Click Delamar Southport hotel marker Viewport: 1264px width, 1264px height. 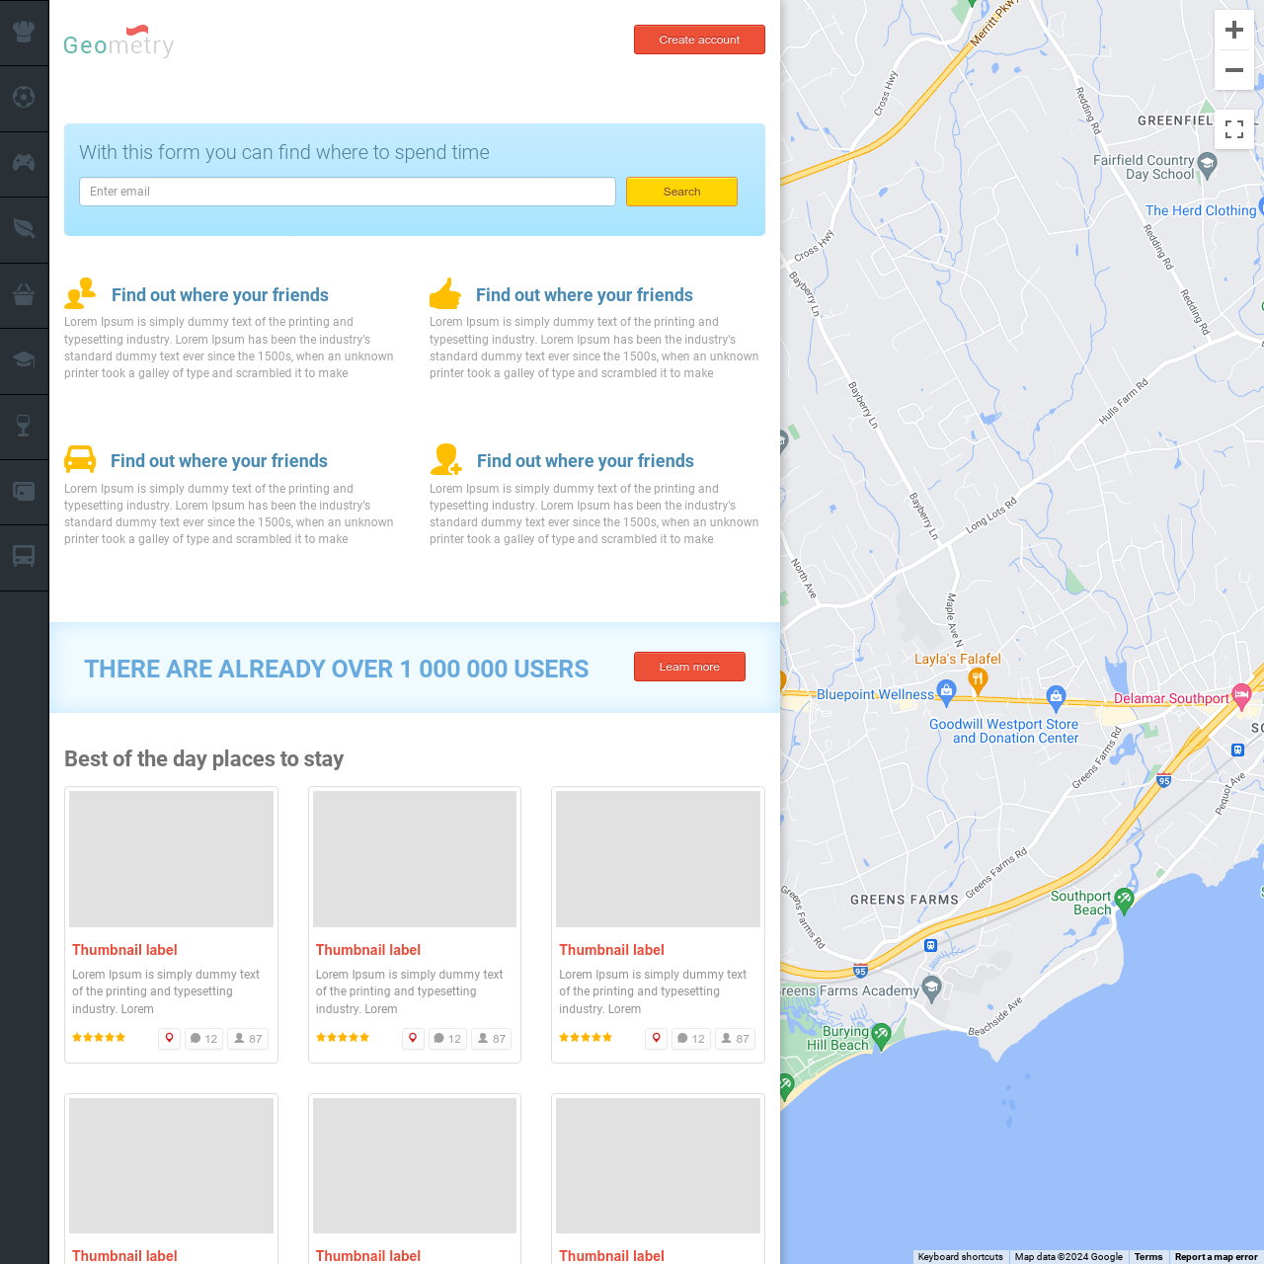[x=1242, y=695]
